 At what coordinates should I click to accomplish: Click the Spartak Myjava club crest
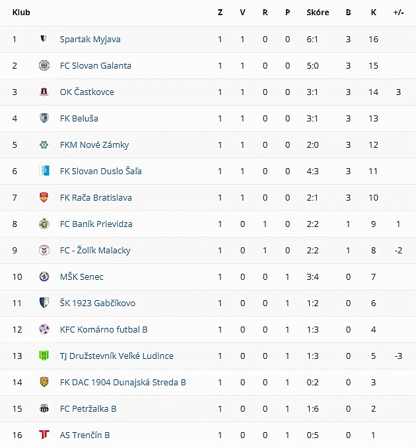click(44, 39)
